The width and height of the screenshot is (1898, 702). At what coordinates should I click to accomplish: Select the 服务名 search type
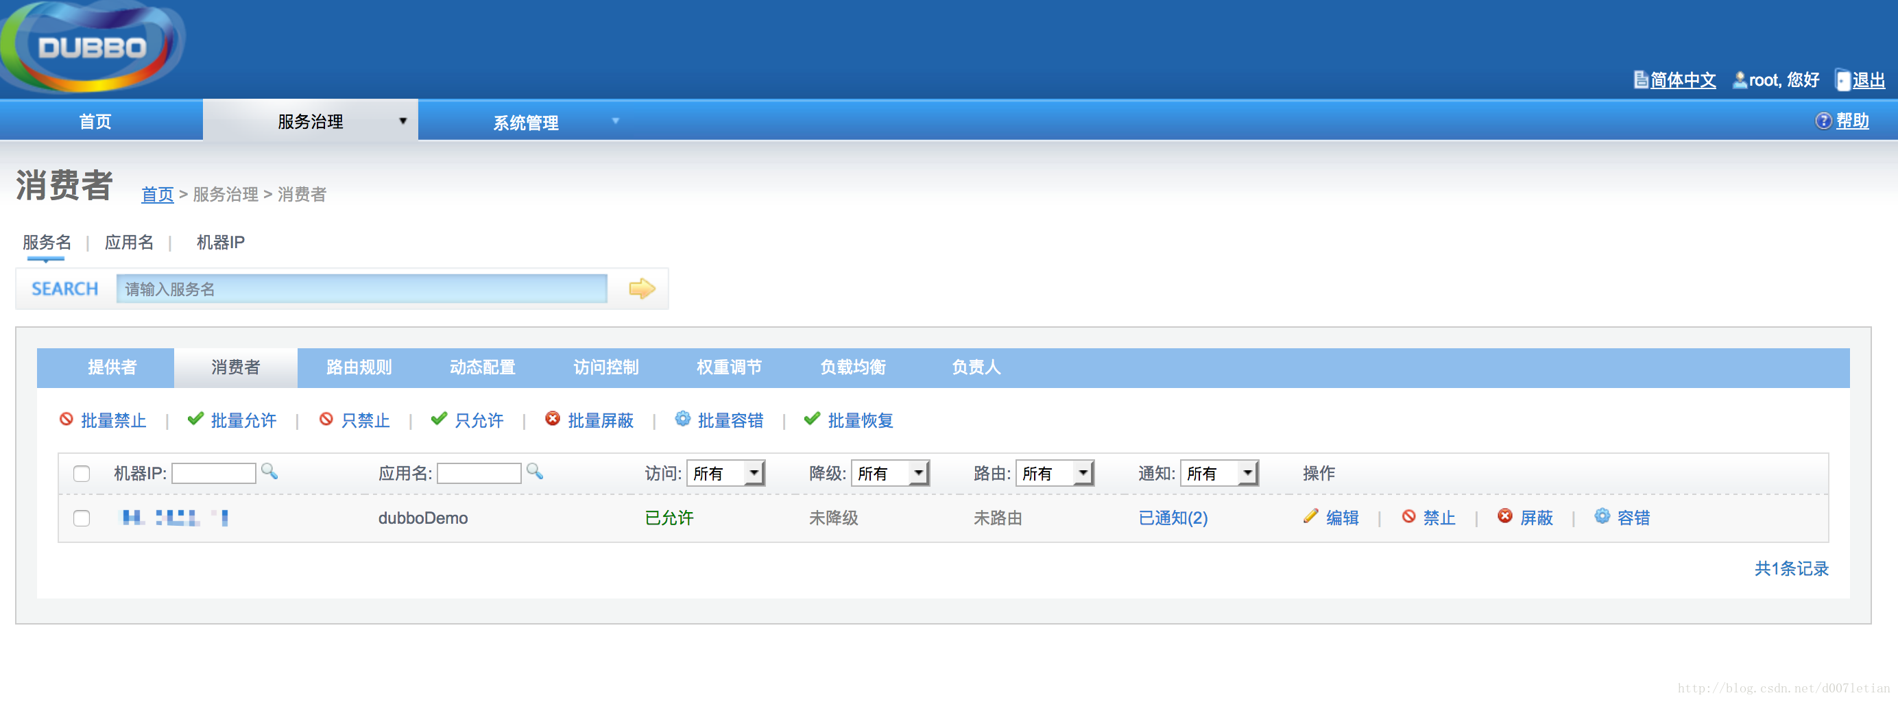point(47,243)
